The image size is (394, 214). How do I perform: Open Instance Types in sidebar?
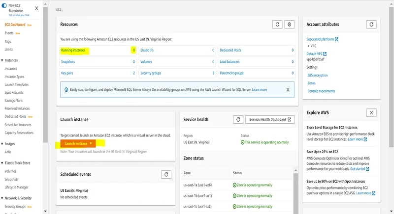[14, 77]
